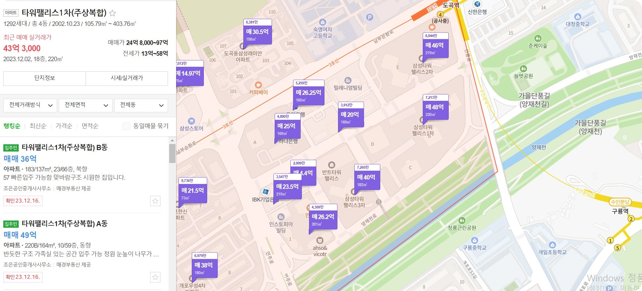Open 전체면적 dropdown
Screen dimensions: 642x291
[x=86, y=105]
